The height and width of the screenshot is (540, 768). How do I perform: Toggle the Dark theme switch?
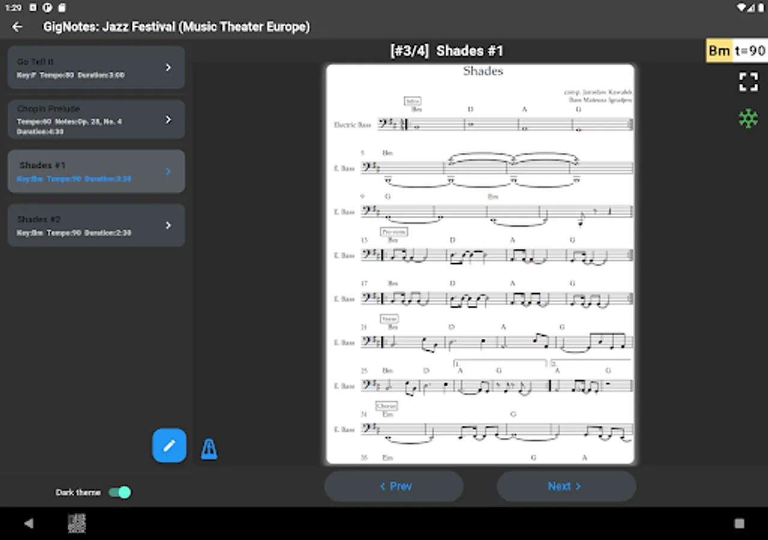[x=119, y=493]
